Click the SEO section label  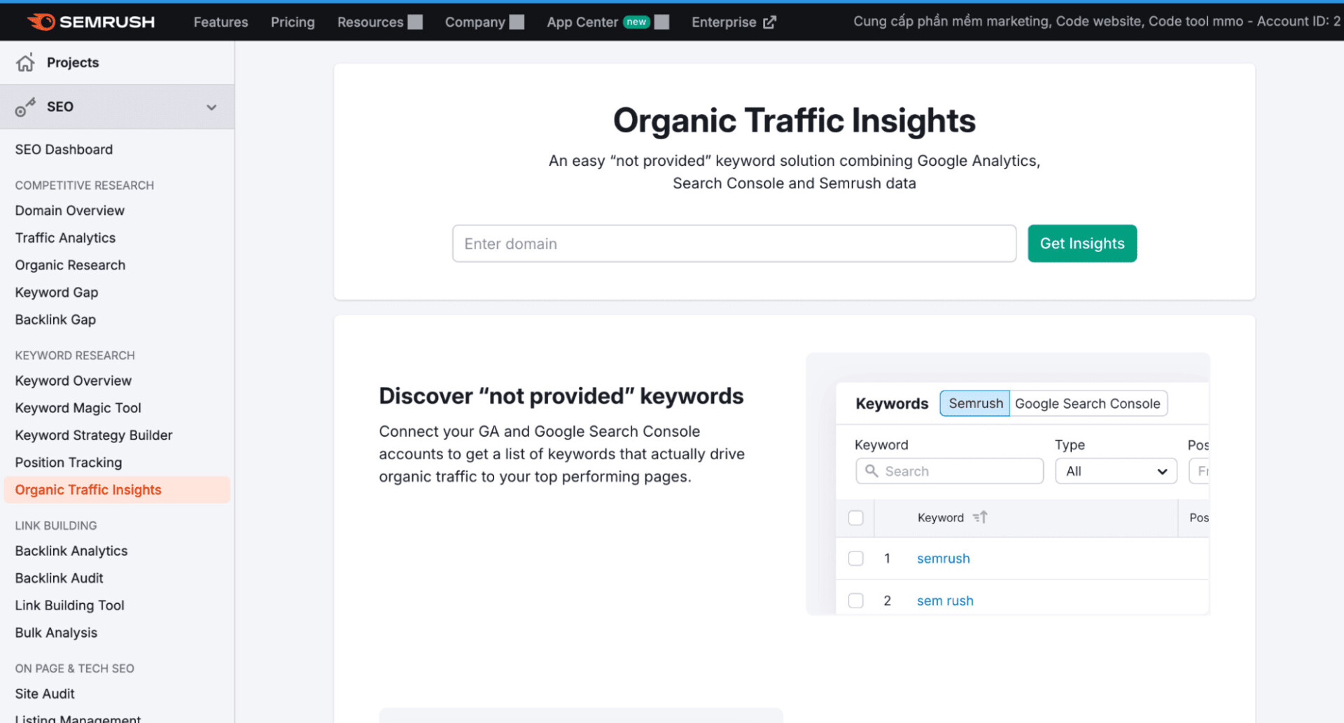click(x=60, y=106)
